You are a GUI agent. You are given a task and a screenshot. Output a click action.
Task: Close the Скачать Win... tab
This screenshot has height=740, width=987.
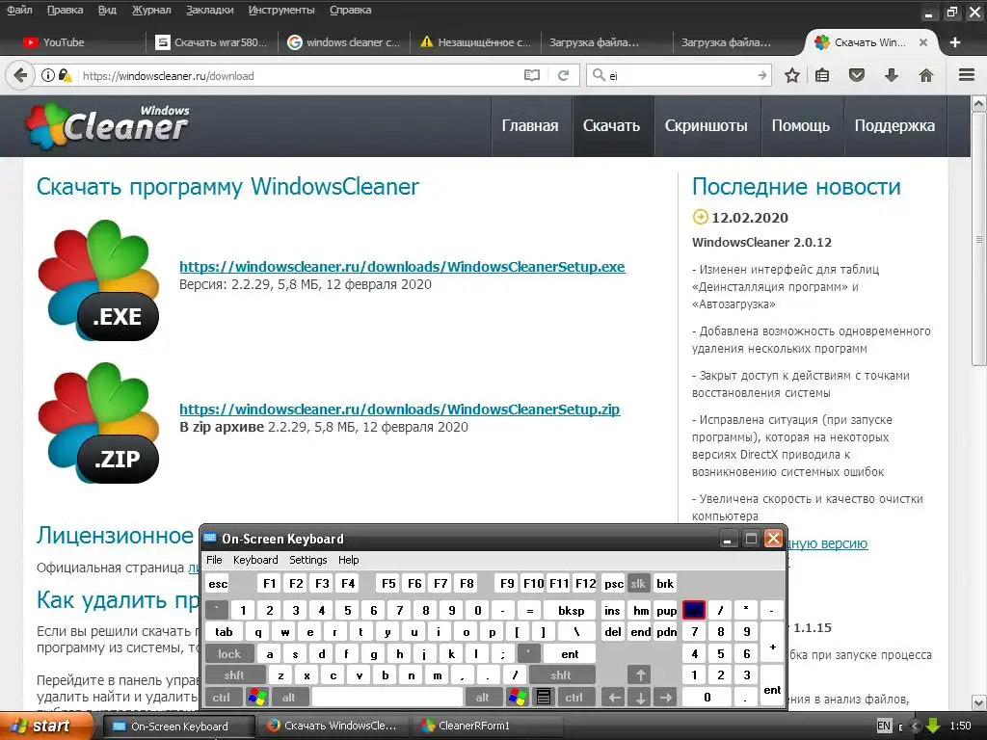pyautogui.click(x=923, y=42)
